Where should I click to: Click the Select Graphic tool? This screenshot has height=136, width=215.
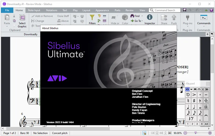click(22, 21)
